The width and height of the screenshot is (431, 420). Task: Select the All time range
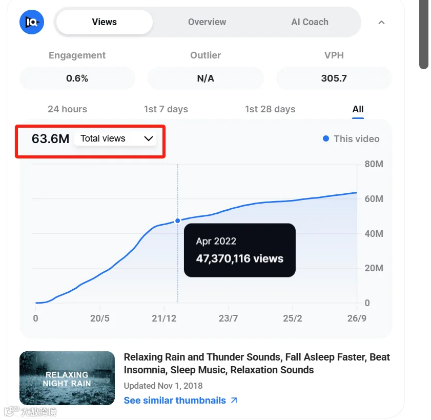(358, 109)
